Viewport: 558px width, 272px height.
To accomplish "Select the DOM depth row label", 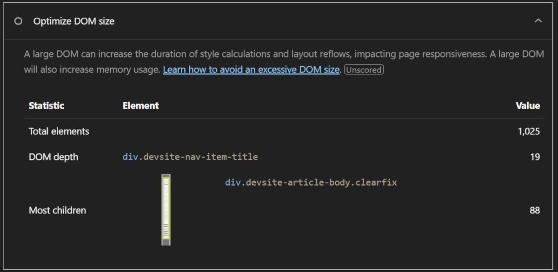I will point(53,157).
